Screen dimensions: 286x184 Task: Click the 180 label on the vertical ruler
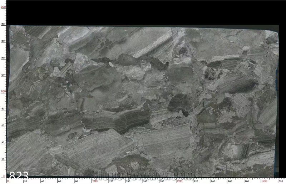(3, 24)
